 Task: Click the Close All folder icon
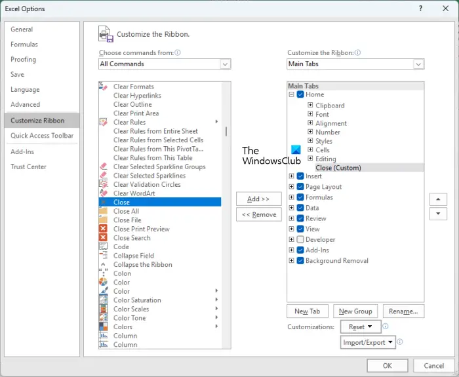(103, 211)
